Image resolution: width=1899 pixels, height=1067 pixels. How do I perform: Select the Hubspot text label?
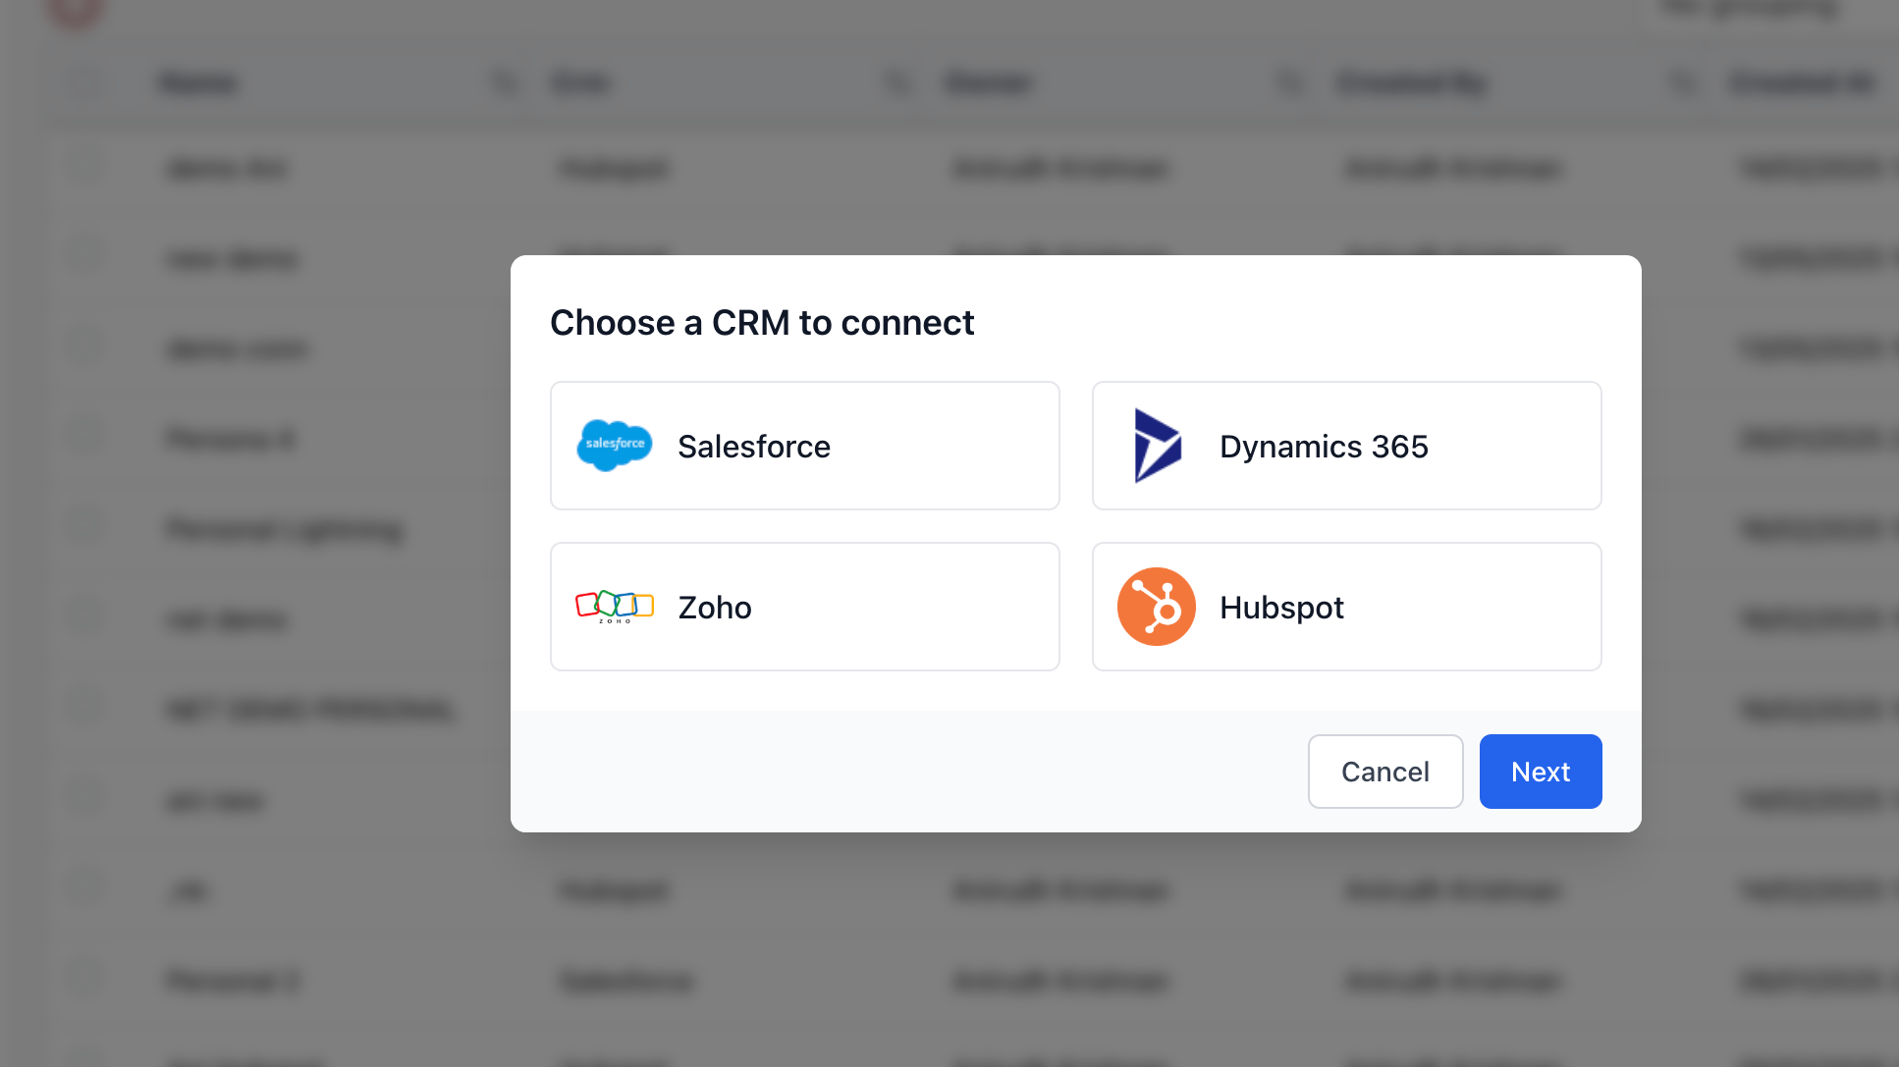click(x=1281, y=608)
